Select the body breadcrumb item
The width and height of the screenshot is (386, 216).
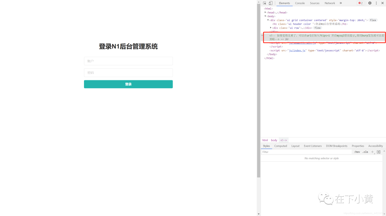coord(274,140)
